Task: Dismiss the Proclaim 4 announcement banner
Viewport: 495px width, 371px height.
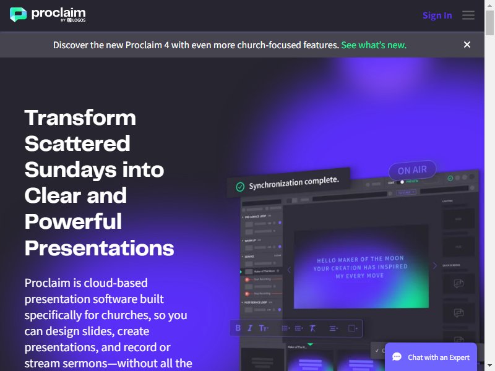Action: (467, 45)
